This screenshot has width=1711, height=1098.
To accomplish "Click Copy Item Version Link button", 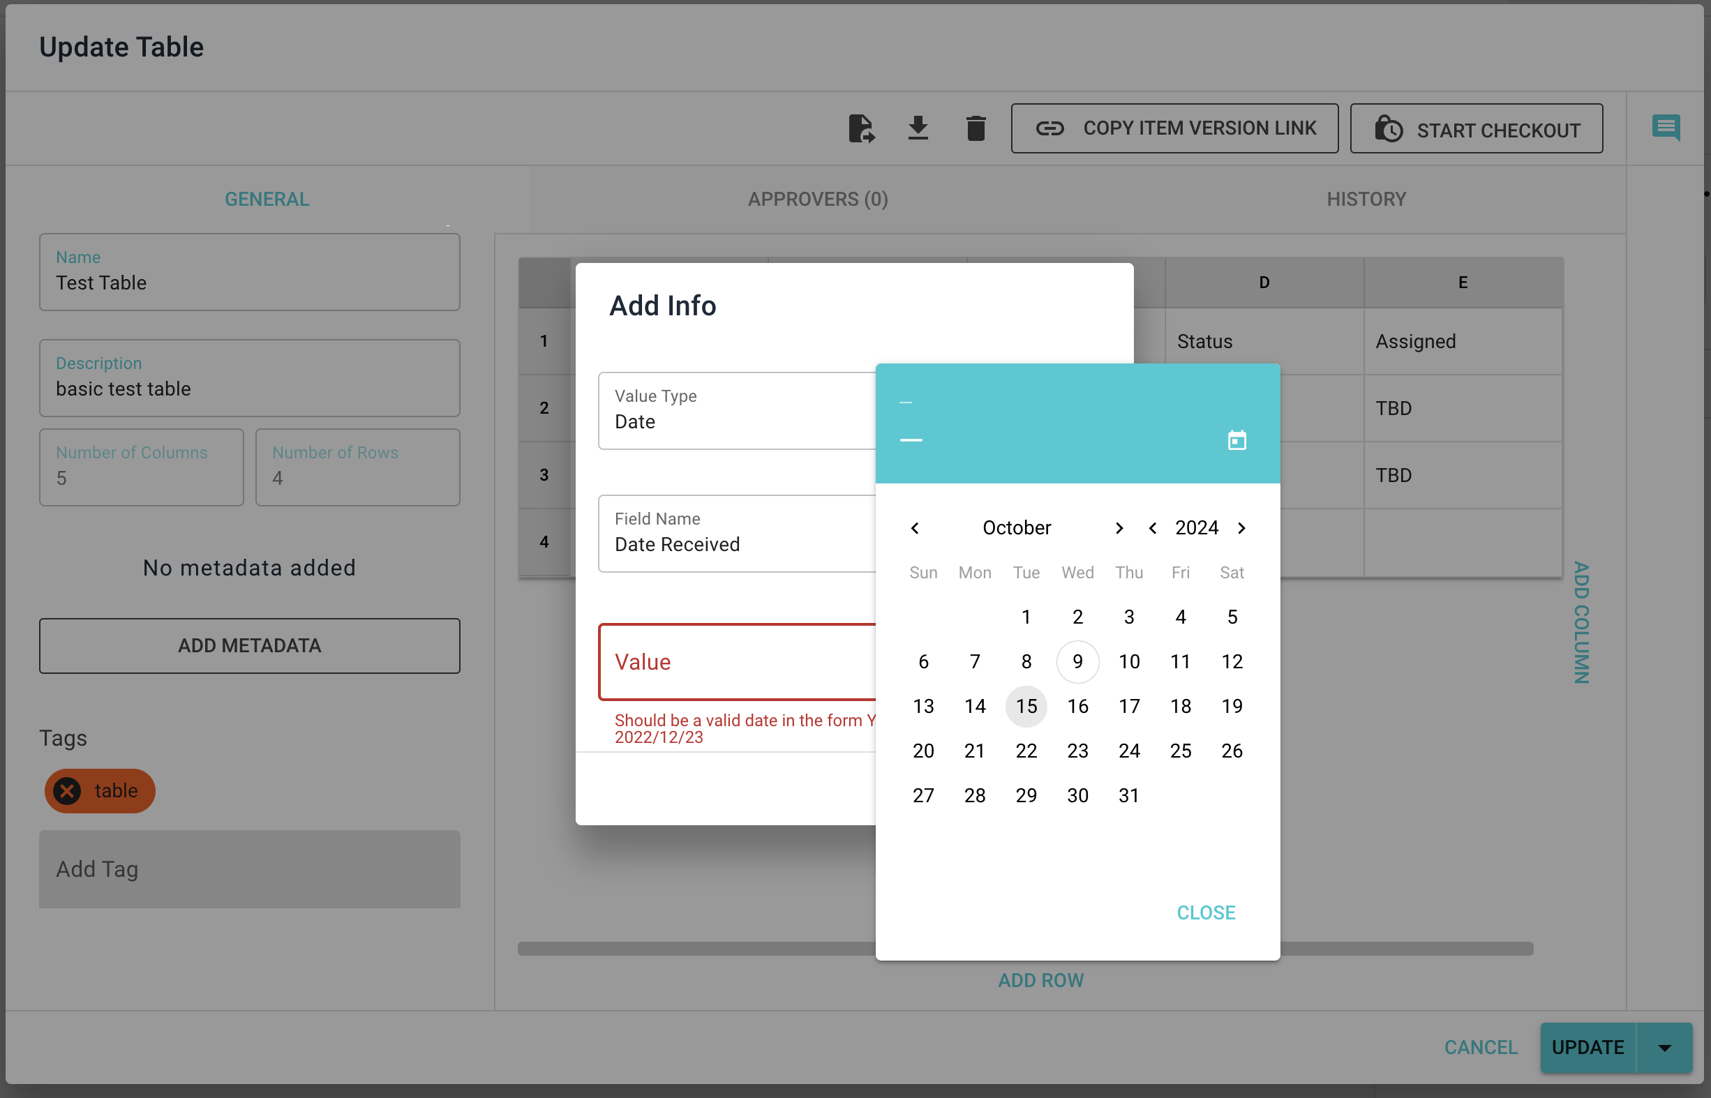I will pos(1174,128).
